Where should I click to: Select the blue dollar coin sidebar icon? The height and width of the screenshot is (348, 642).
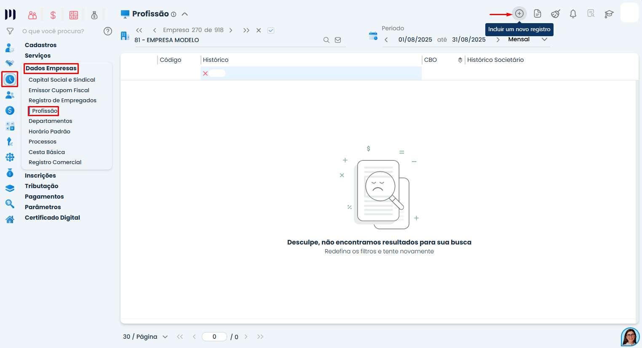(10, 111)
